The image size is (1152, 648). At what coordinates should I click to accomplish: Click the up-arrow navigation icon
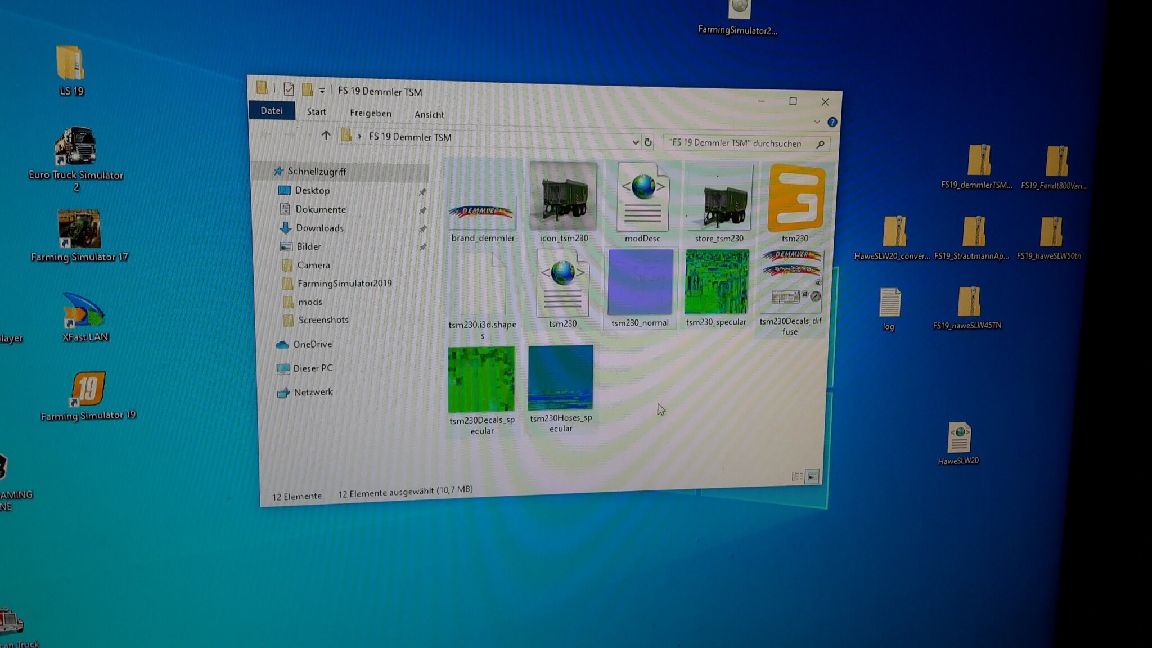point(326,135)
